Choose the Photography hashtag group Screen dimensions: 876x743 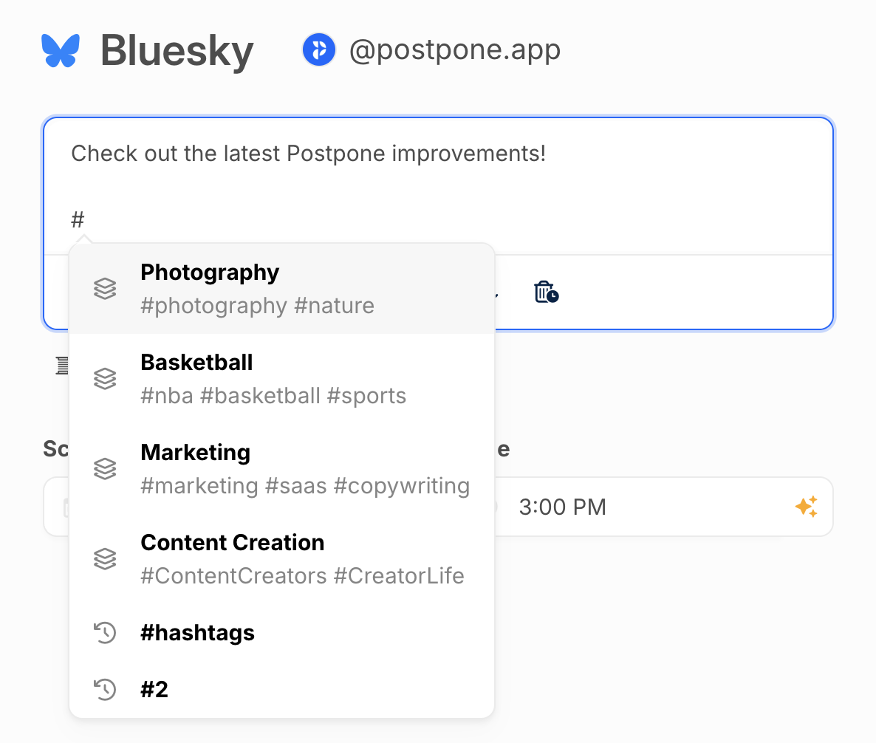click(x=281, y=289)
